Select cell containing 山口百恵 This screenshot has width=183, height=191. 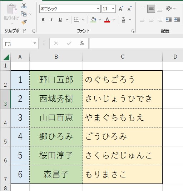click(56, 118)
